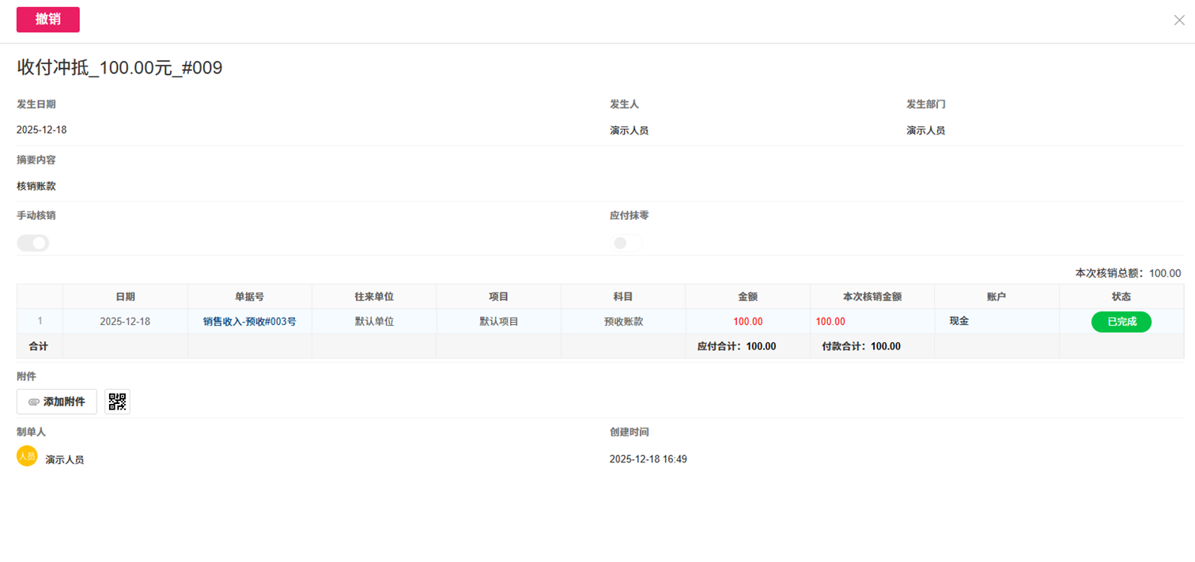Open the 销售收入-预收#003号 document link

point(249,322)
